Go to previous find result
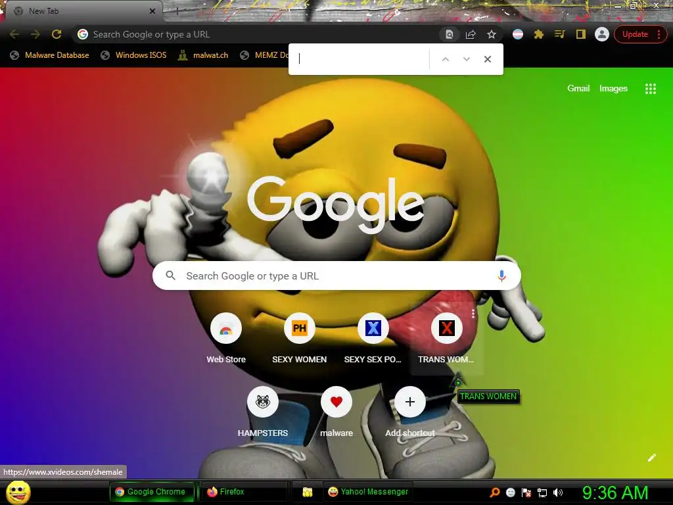The image size is (673, 505). [446, 59]
